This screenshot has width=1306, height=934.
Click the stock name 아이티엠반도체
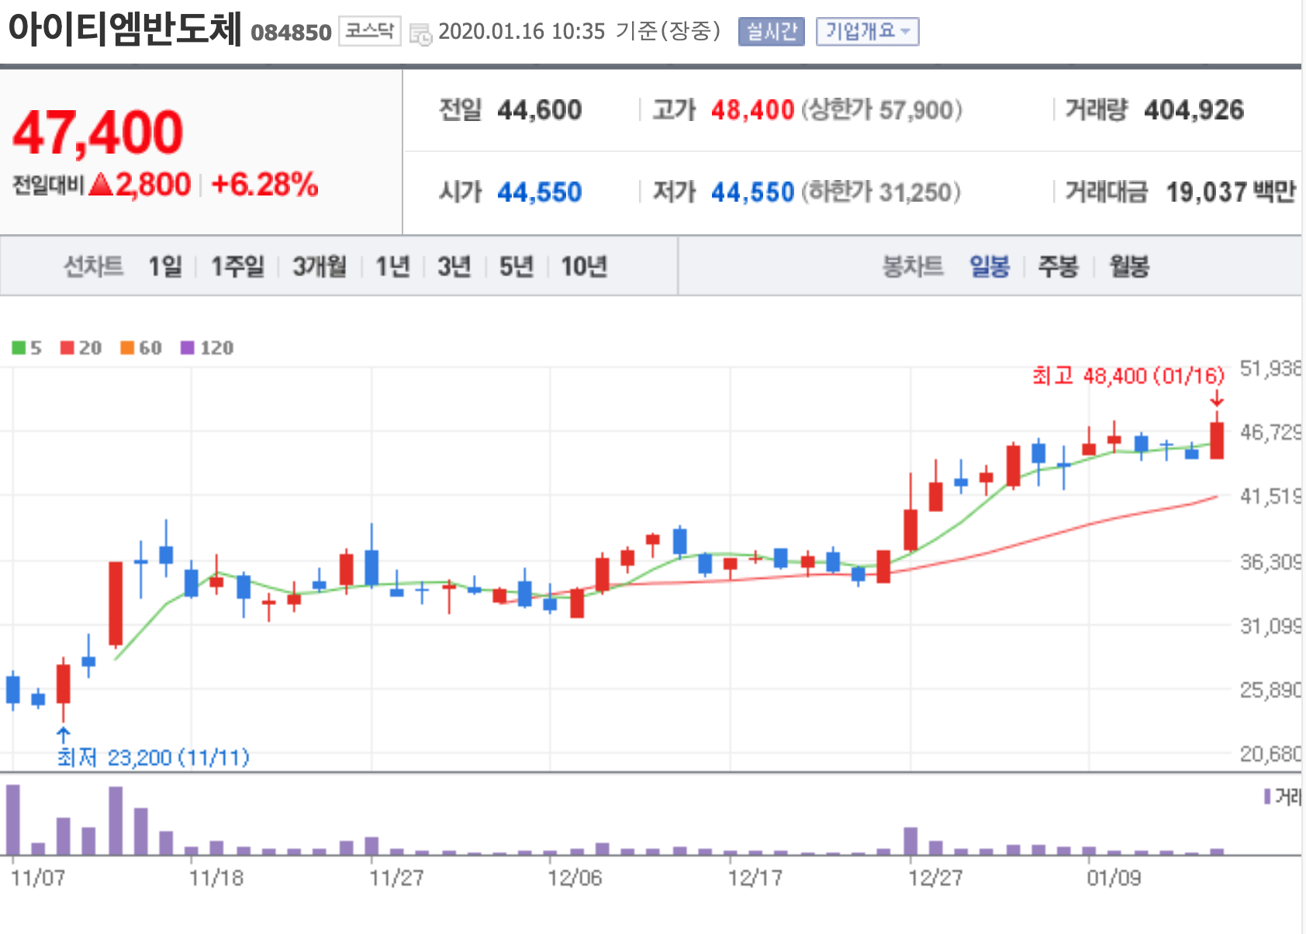[x=125, y=29]
